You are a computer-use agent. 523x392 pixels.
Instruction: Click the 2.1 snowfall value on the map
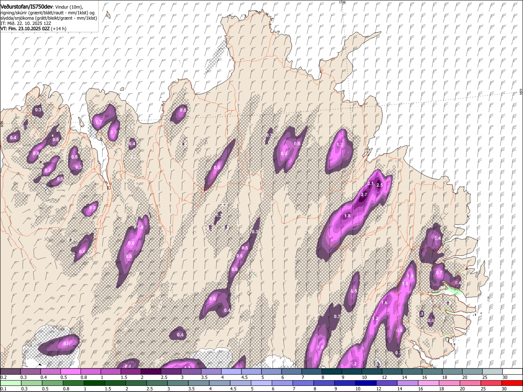(x=371, y=183)
